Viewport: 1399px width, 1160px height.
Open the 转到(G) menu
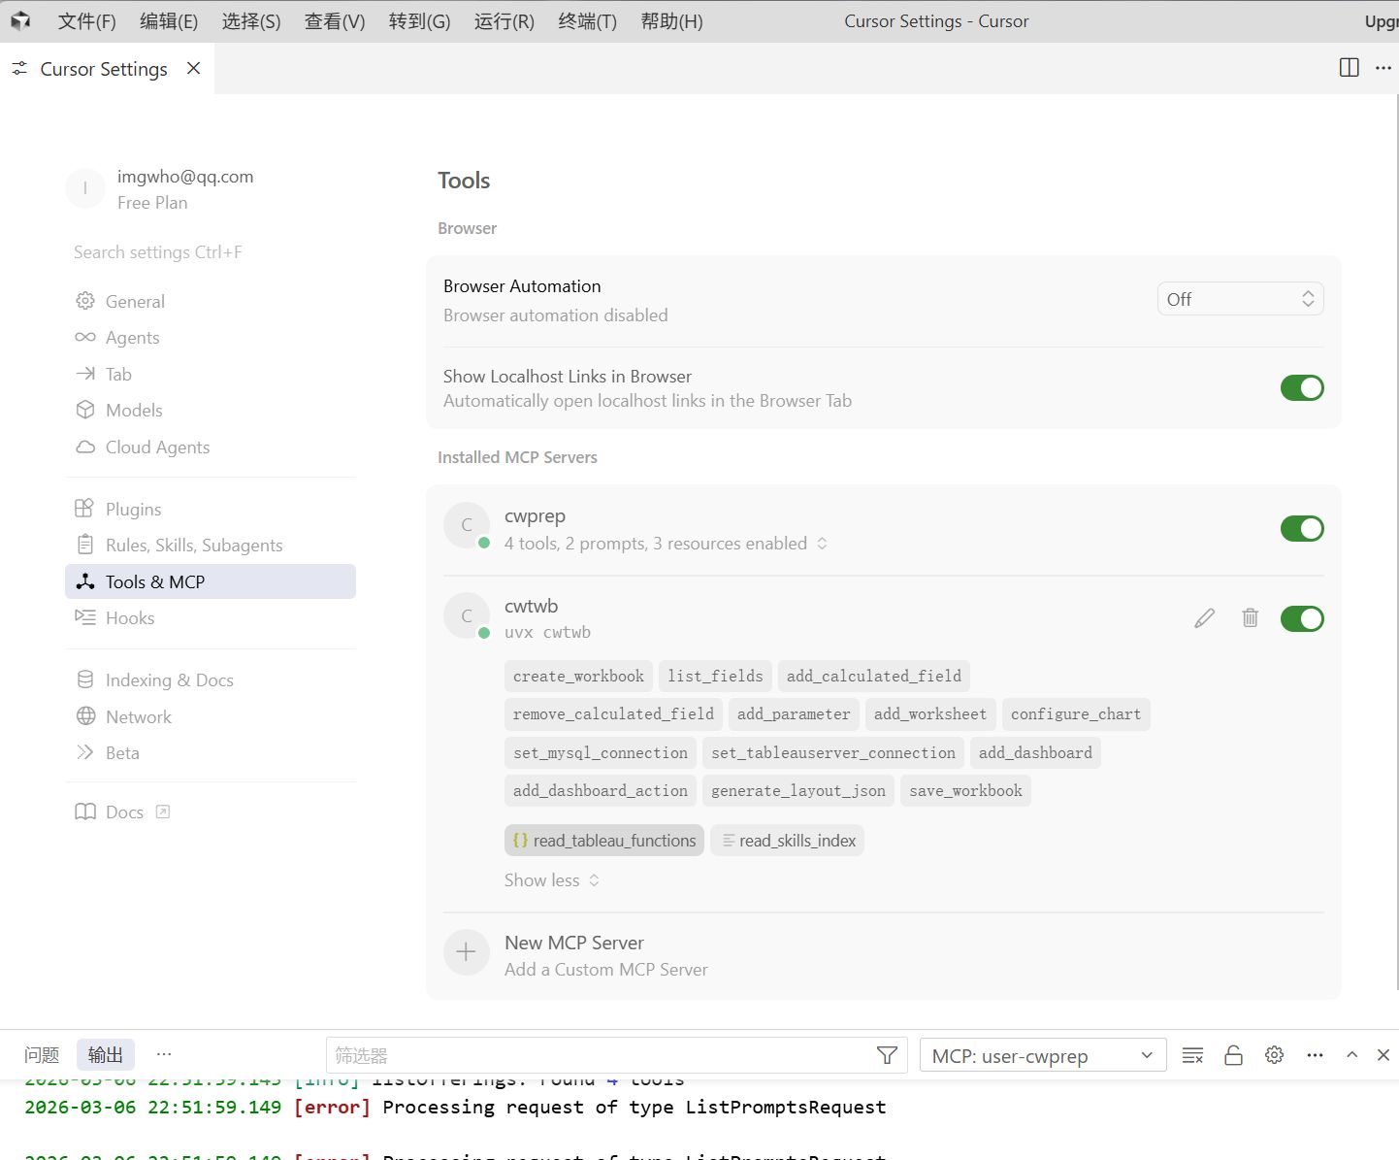coord(419,21)
